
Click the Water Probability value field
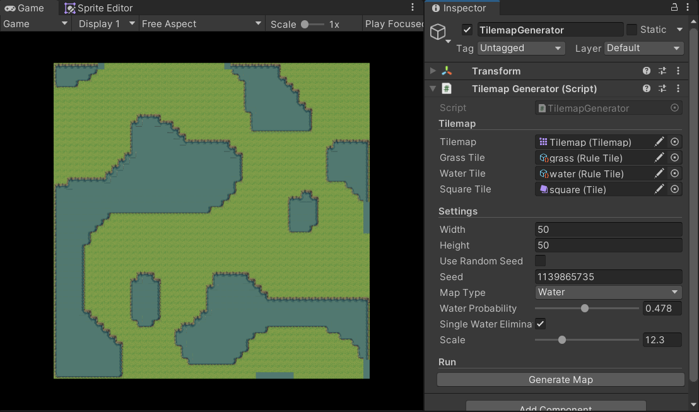click(662, 308)
